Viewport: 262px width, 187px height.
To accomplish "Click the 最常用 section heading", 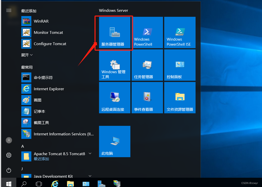I will (x=27, y=67).
